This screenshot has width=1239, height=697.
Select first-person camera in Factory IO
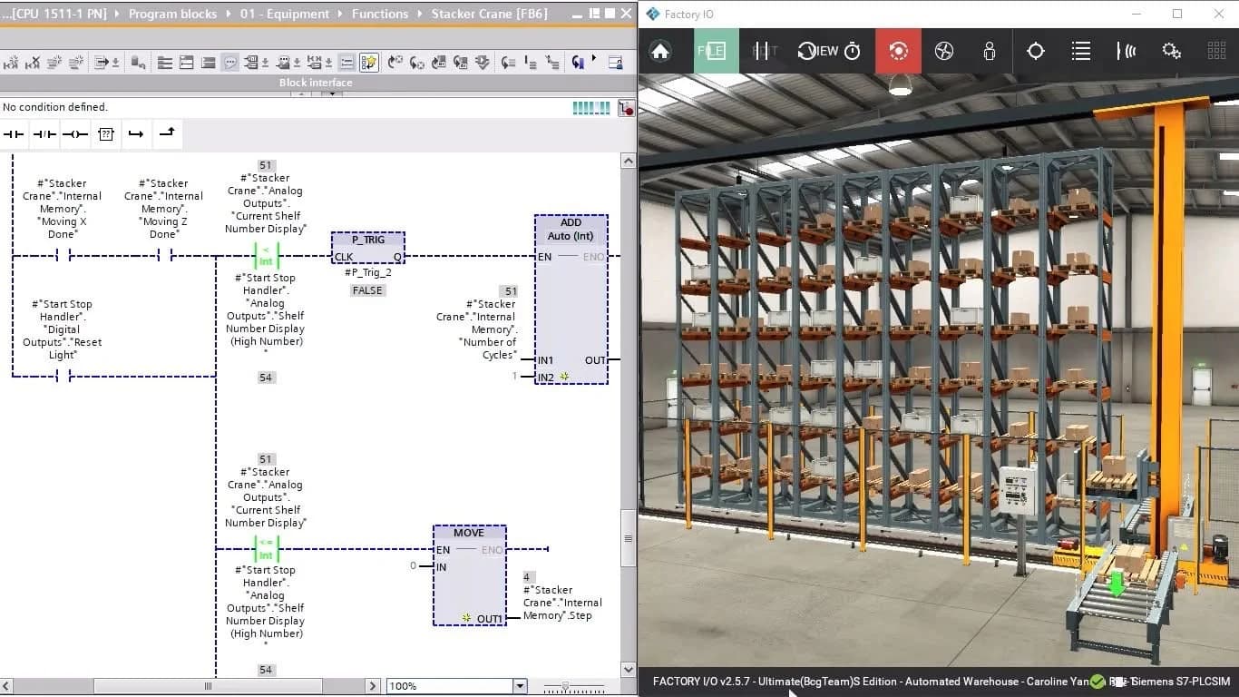click(x=990, y=51)
